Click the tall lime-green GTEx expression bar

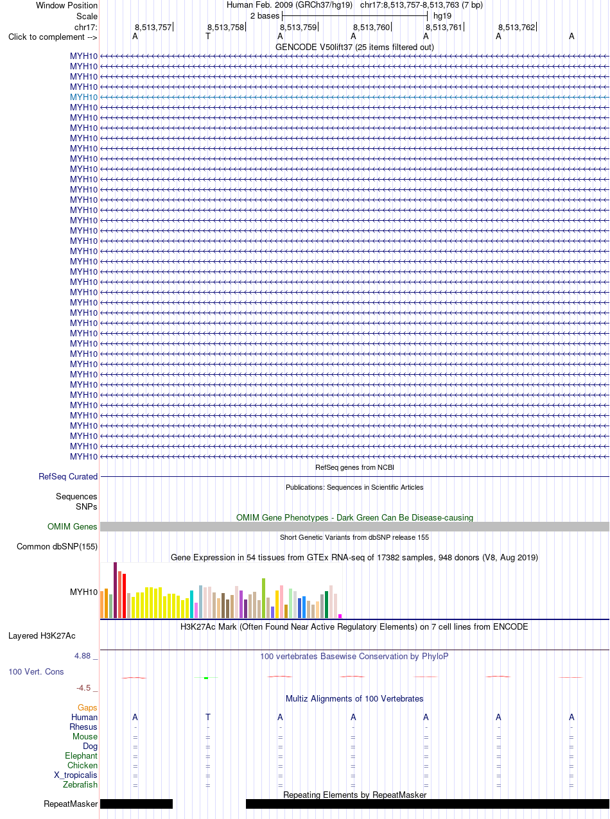tap(263, 598)
